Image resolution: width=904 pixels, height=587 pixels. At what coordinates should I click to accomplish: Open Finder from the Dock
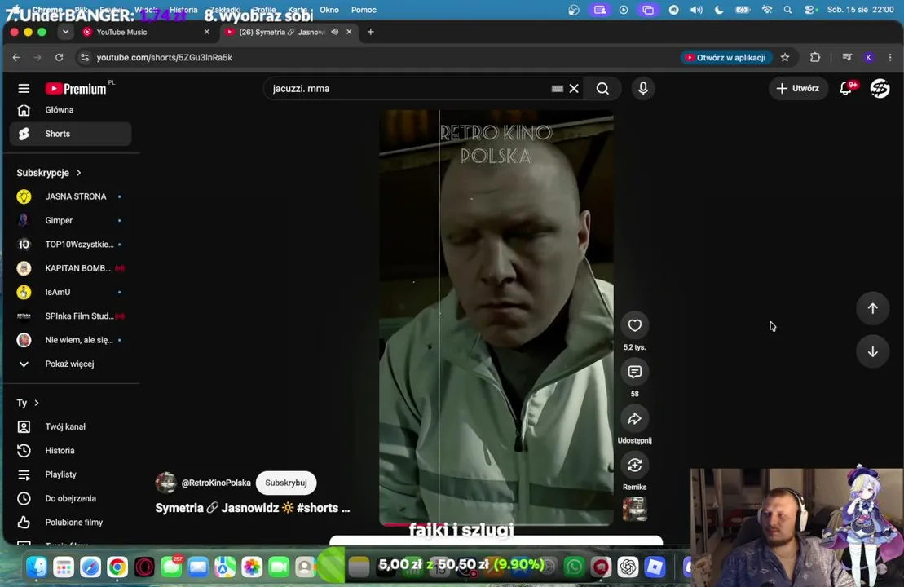point(37,567)
